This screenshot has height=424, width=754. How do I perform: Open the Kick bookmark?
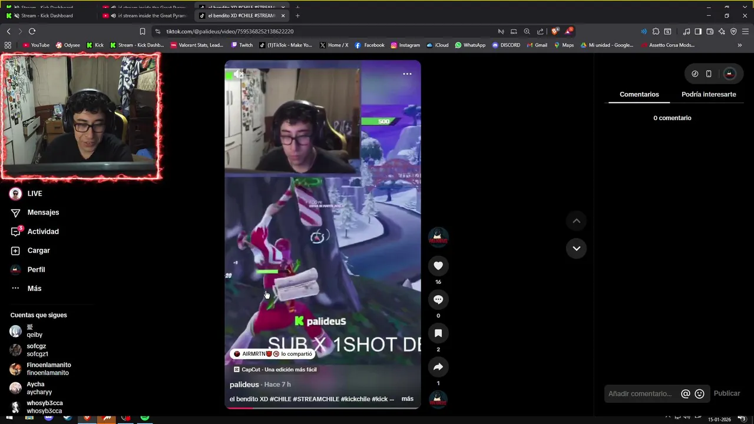95,45
